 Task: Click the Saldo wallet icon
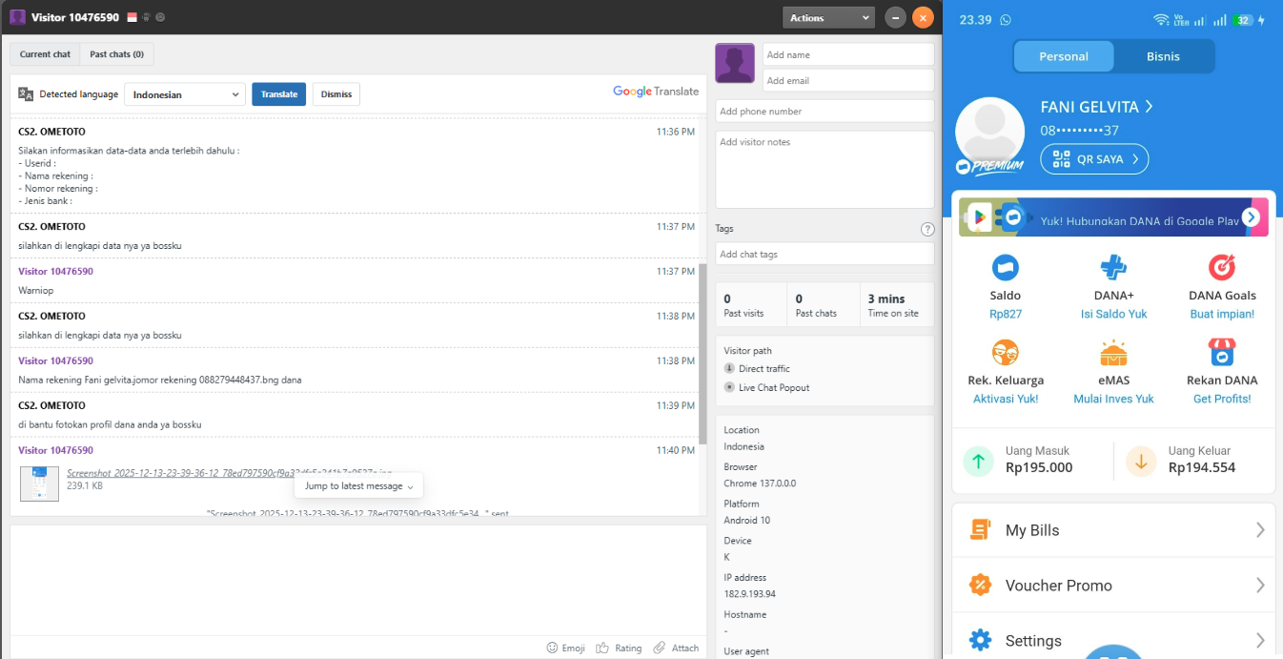coord(1006,268)
